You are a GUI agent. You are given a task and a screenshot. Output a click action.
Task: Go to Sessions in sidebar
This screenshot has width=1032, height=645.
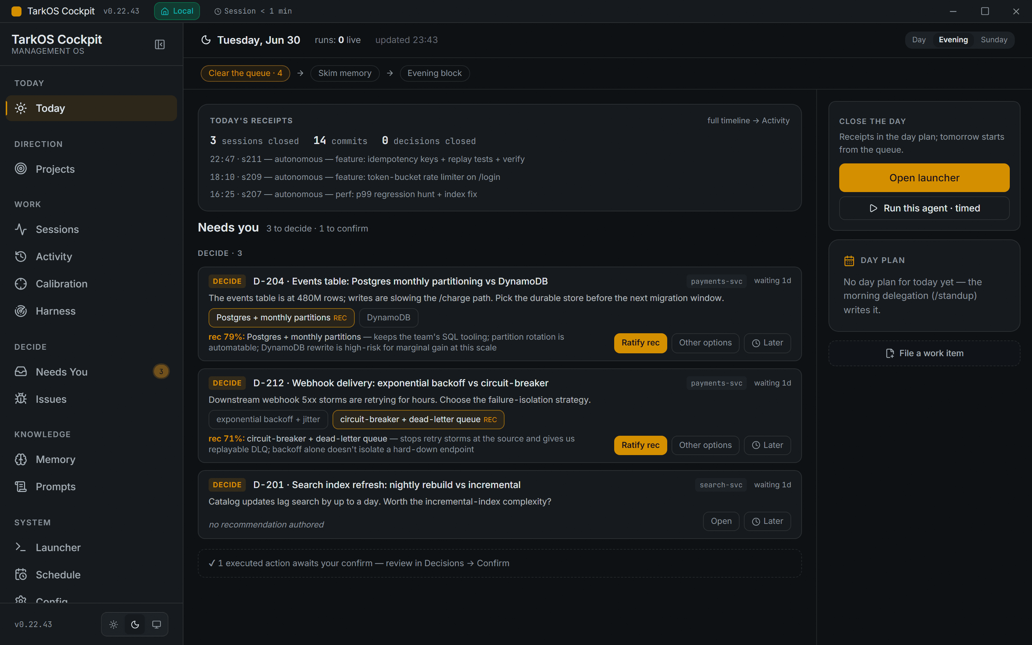91,229
